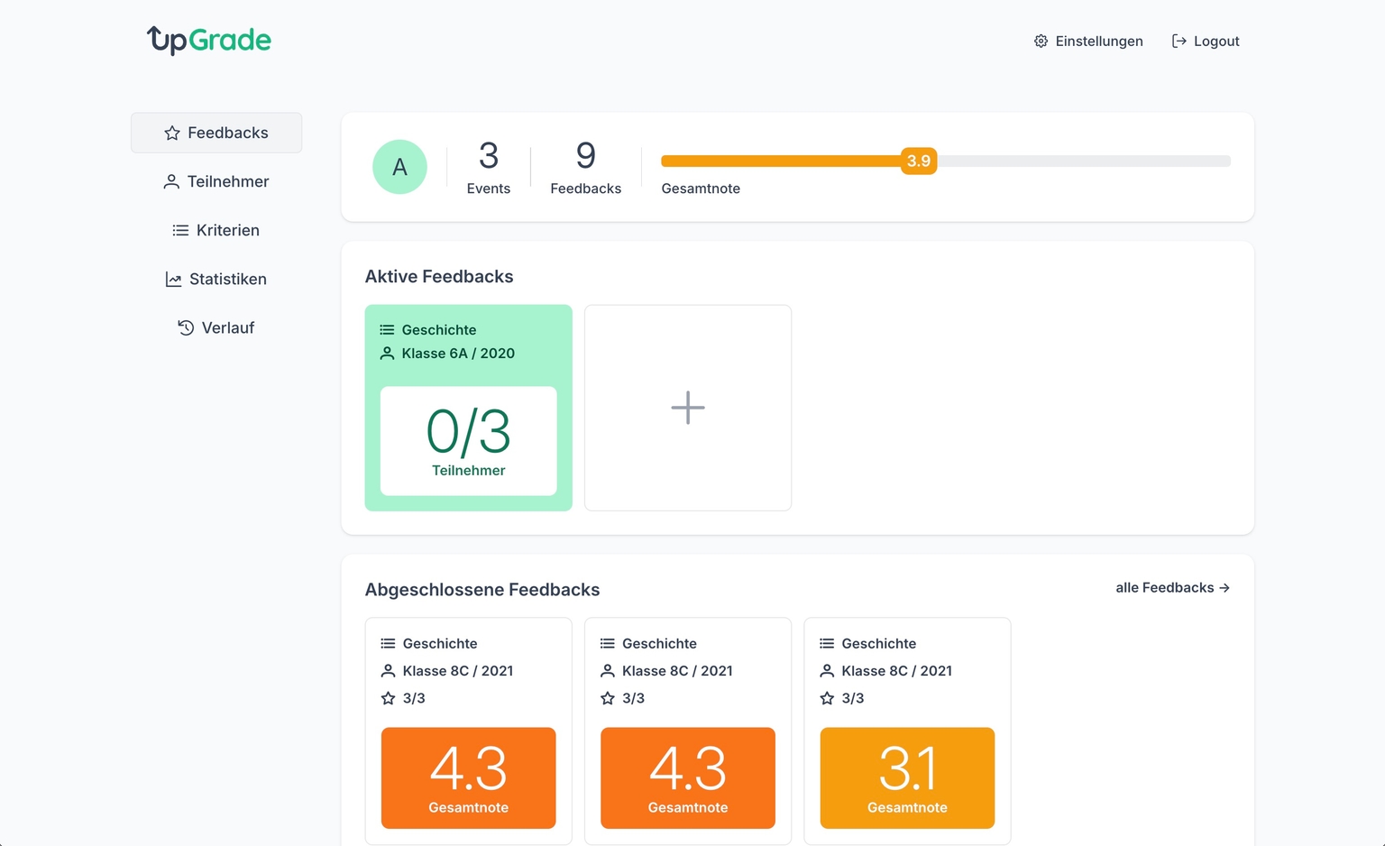Viewport: 1385px width, 846px height.
Task: Open the yellow 3.1 Gesamtnote tile
Action: 907,777
